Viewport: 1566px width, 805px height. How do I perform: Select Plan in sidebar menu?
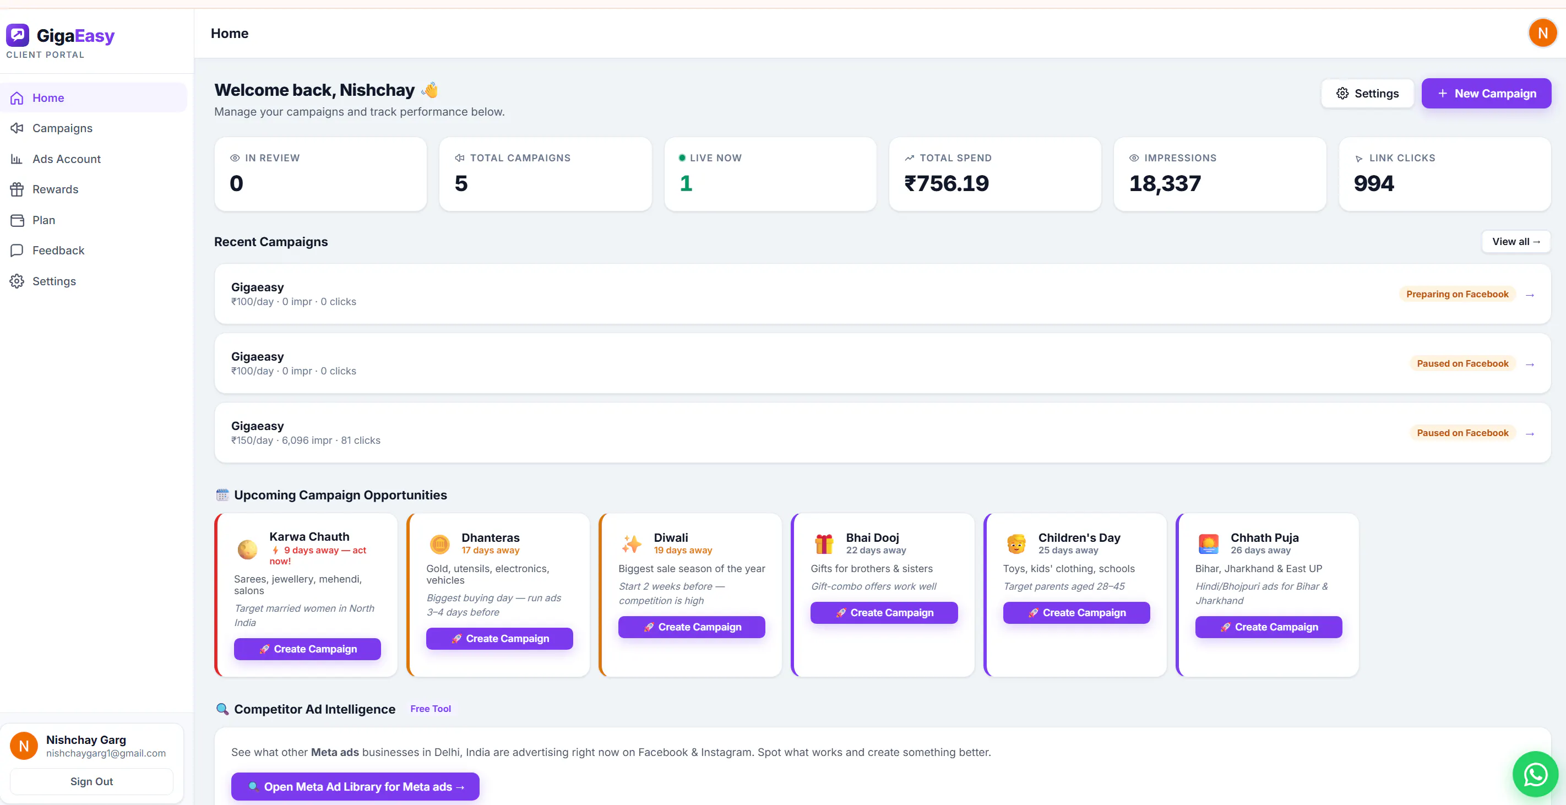click(x=94, y=220)
